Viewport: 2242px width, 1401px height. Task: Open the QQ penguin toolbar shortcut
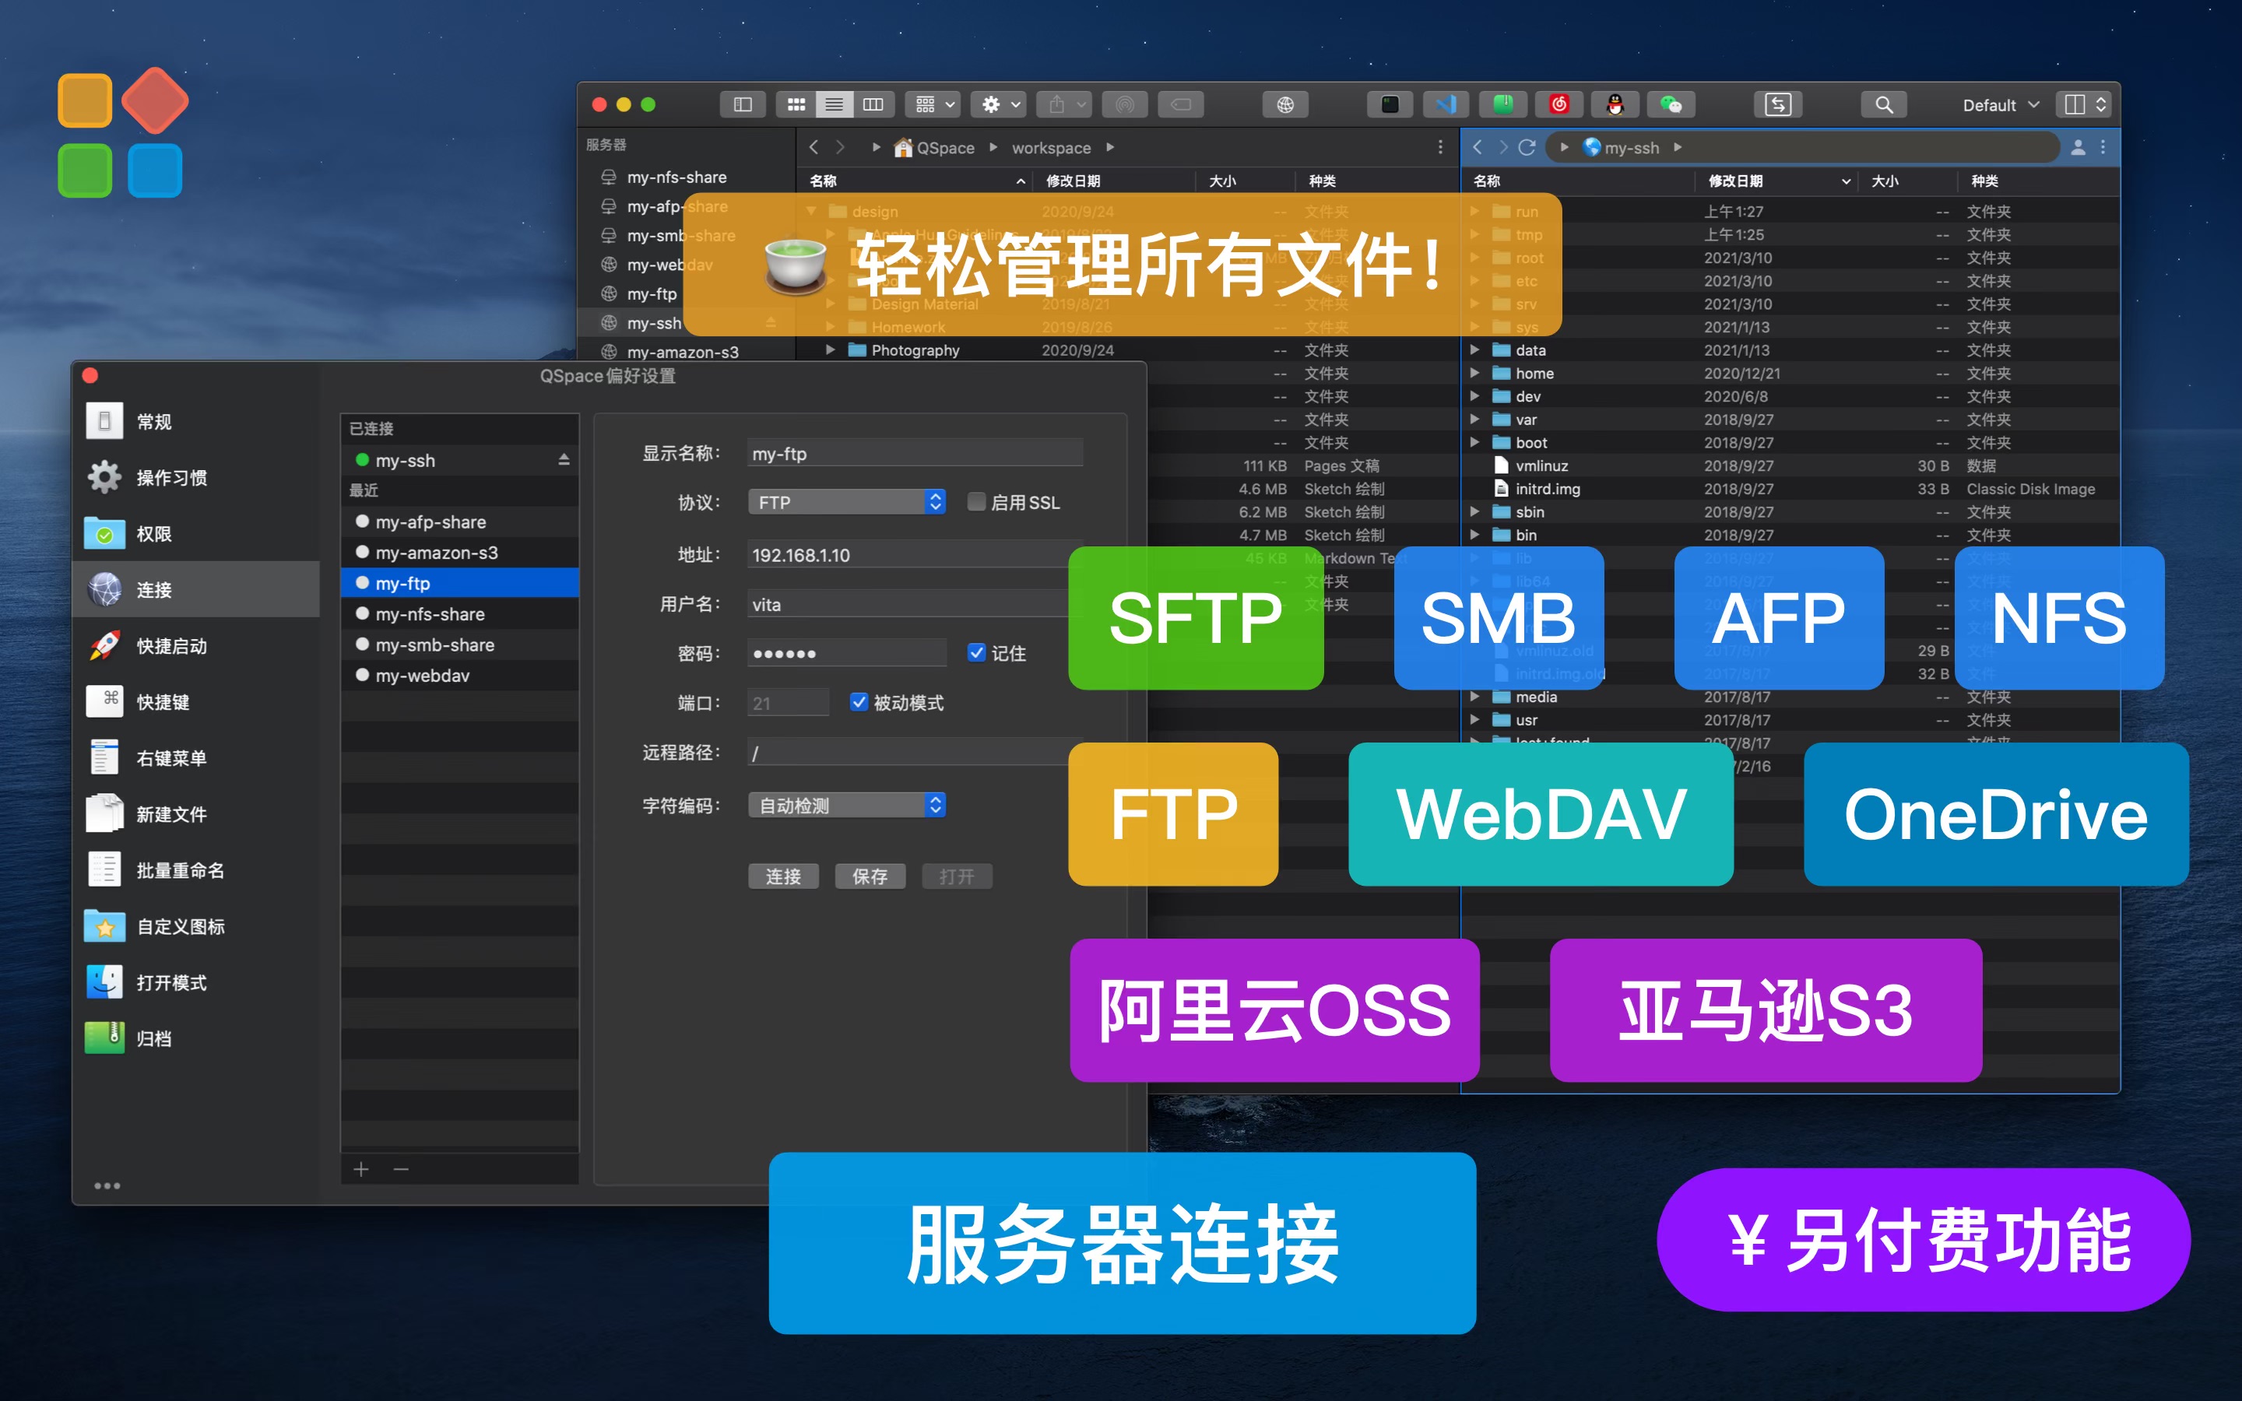(x=1615, y=105)
